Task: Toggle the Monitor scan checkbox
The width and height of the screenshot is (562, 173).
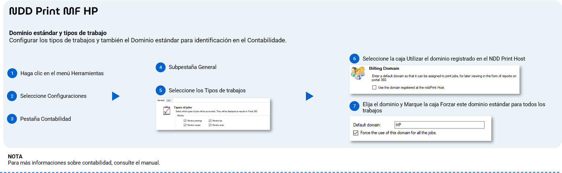Action: [210, 125]
